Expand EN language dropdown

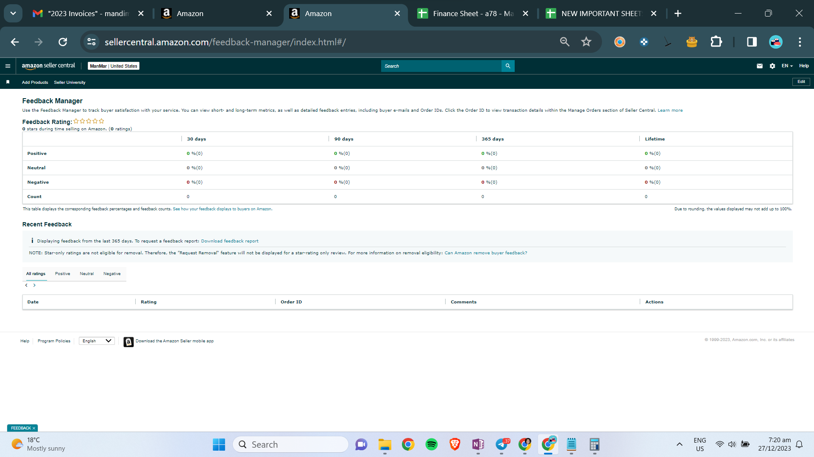click(787, 66)
